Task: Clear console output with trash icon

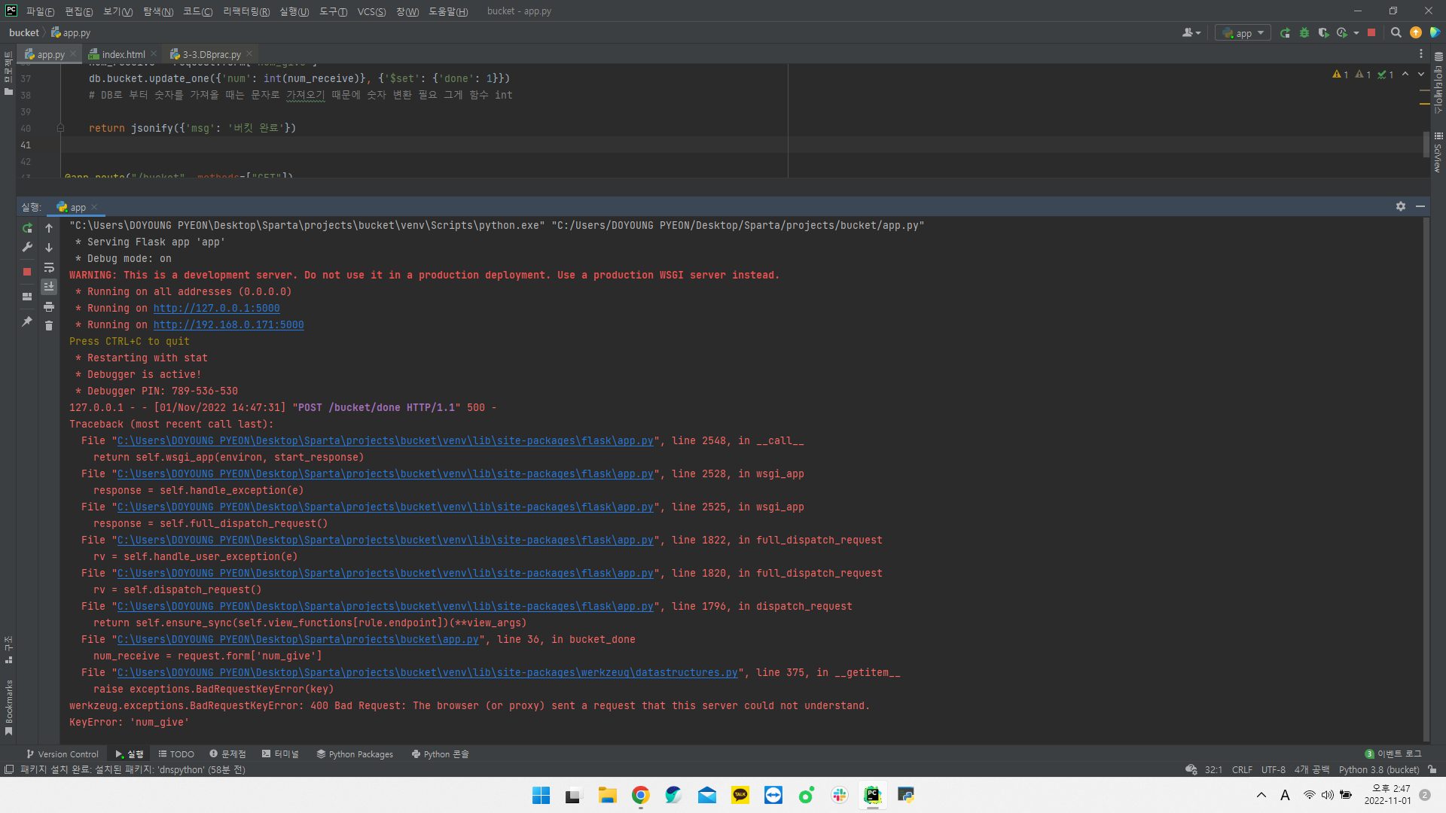Action: point(49,325)
